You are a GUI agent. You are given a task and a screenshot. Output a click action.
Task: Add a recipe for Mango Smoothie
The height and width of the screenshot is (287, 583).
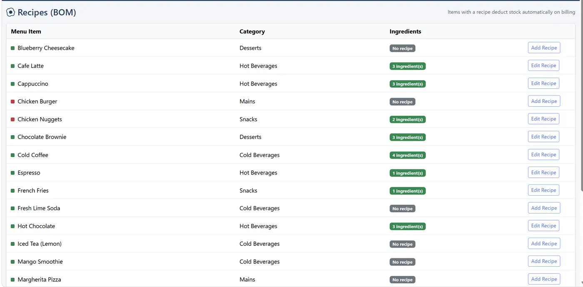544,261
